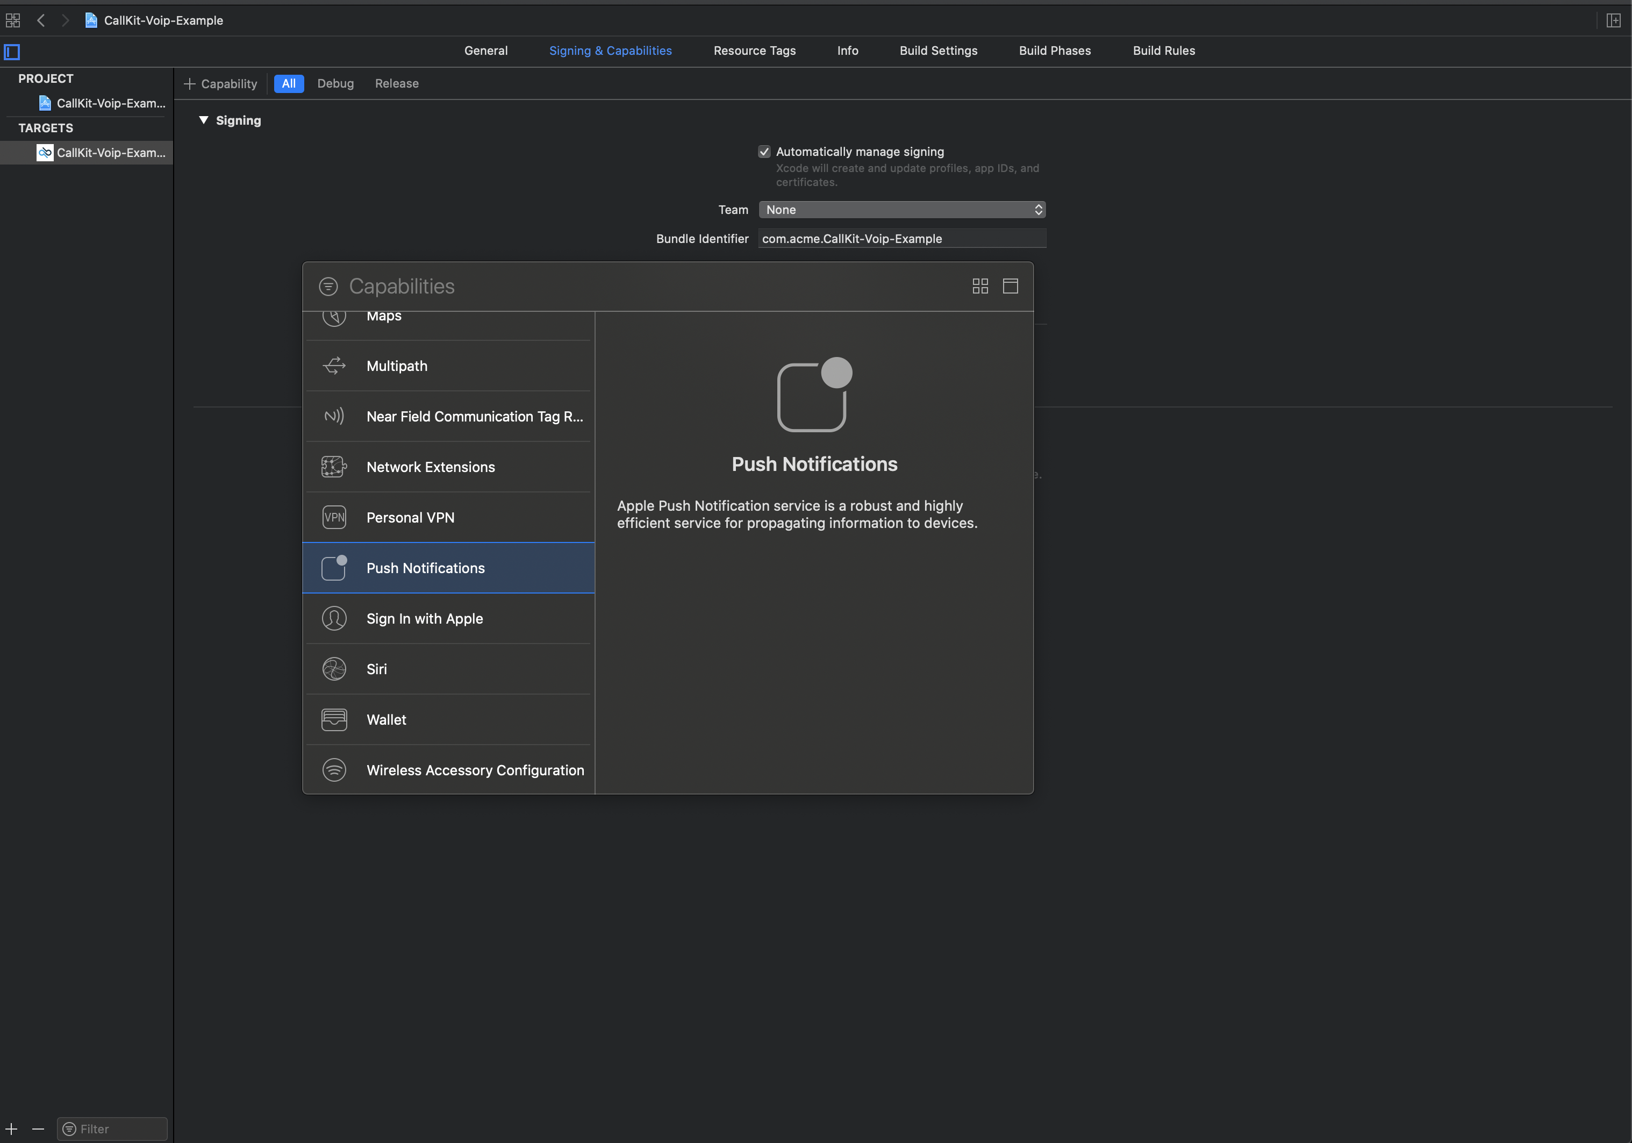Click the targets Filter field
The height and width of the screenshot is (1143, 1632).
tap(112, 1129)
